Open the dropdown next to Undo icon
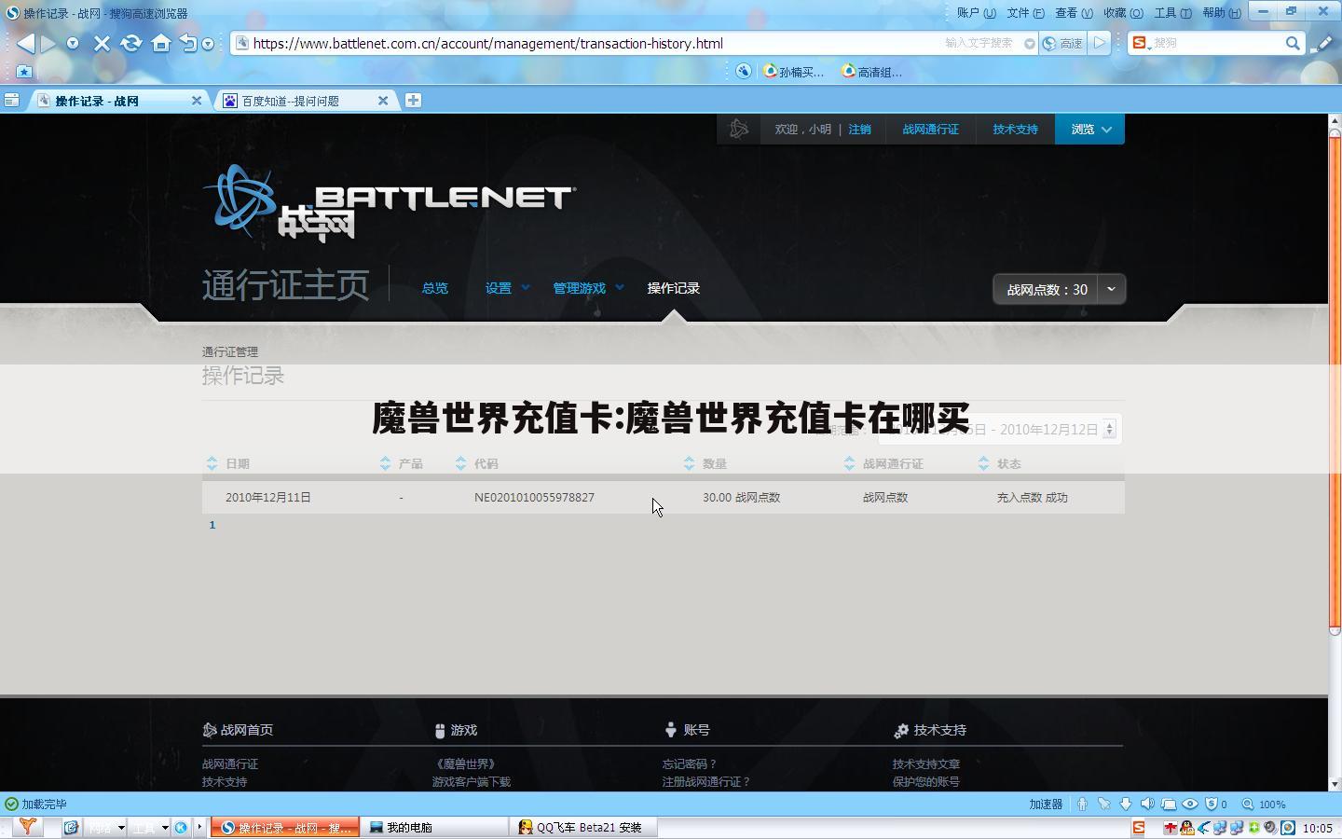1342x839 pixels. tap(208, 44)
